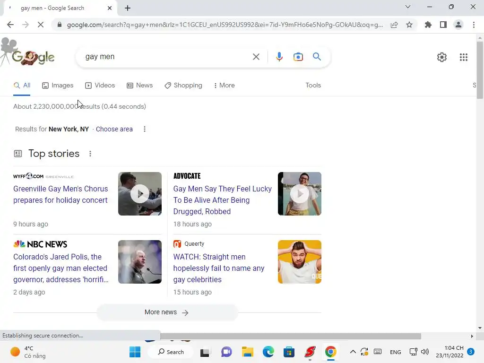This screenshot has height=363, width=484.
Task: Open File Explorer from taskbar
Action: pyautogui.click(x=247, y=352)
